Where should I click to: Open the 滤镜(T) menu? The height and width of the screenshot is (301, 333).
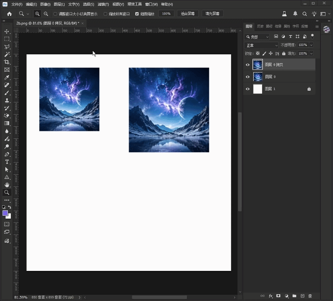[103, 4]
